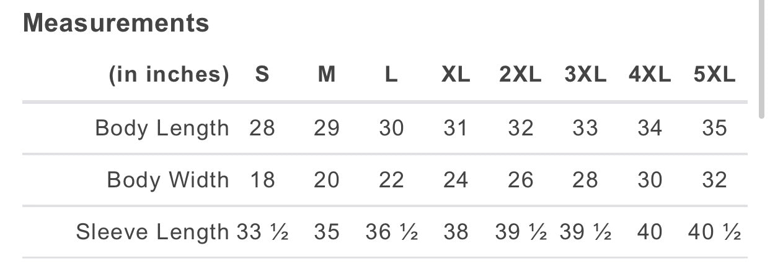Viewport: 770px width, 277px height.
Task: Select the 2XL size column header
Action: coord(520,75)
